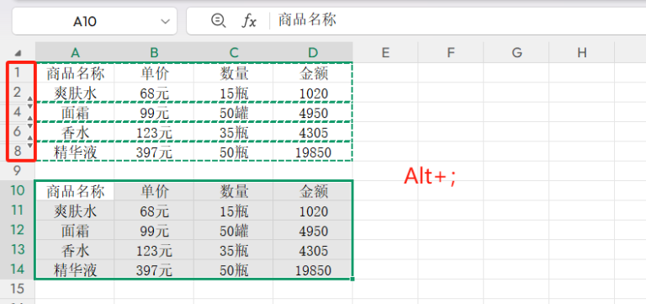The height and width of the screenshot is (304, 646).
Task: Select column F header
Action: 451,52
